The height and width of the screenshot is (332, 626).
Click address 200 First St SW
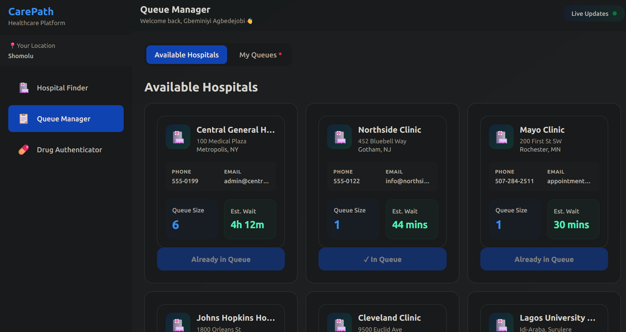point(541,141)
